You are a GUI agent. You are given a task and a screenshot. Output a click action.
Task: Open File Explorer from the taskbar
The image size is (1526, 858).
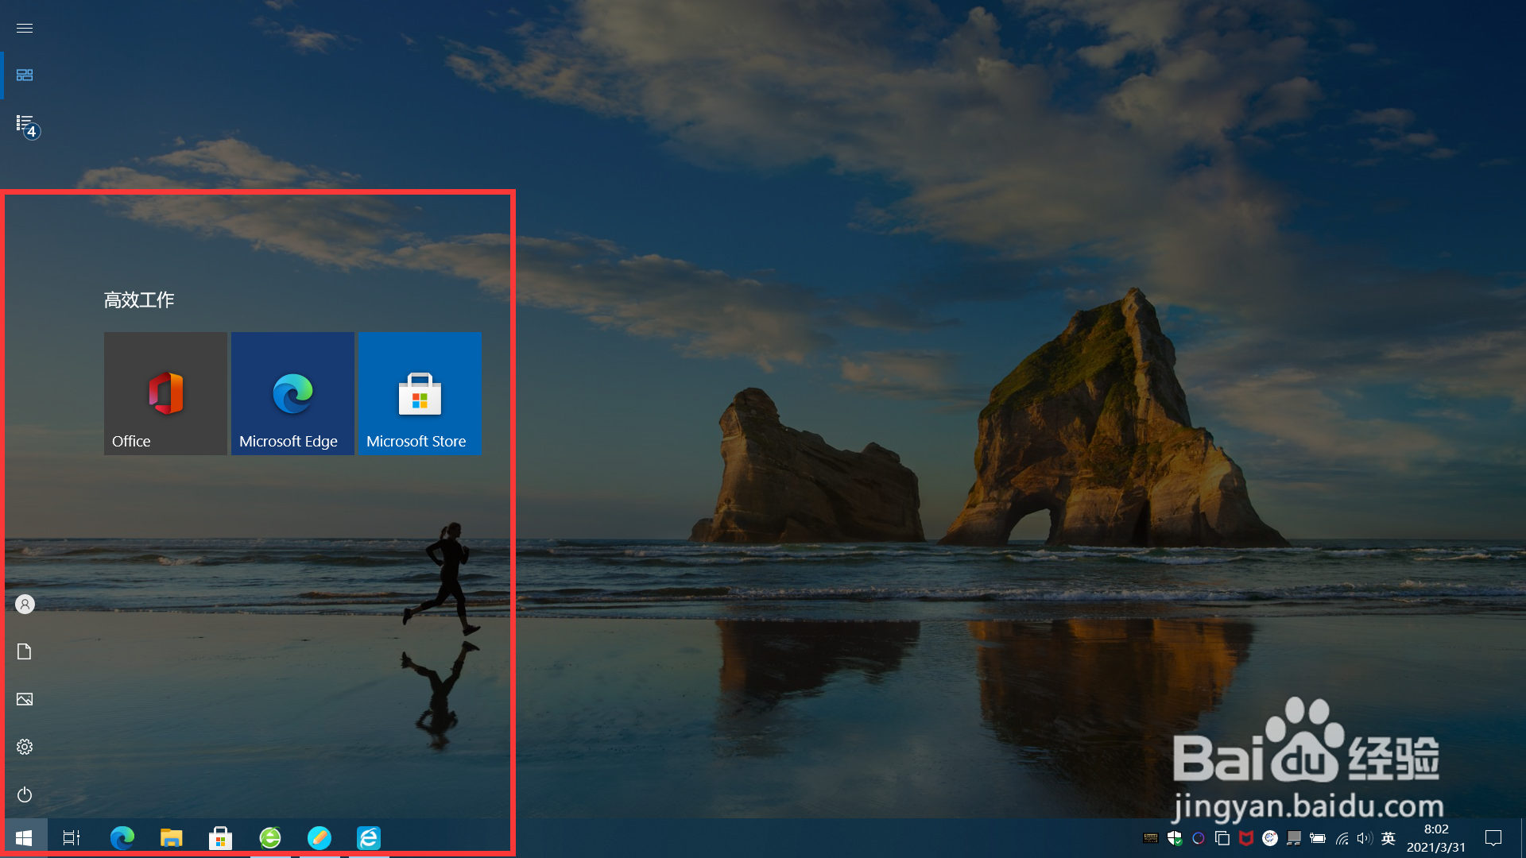pyautogui.click(x=171, y=838)
